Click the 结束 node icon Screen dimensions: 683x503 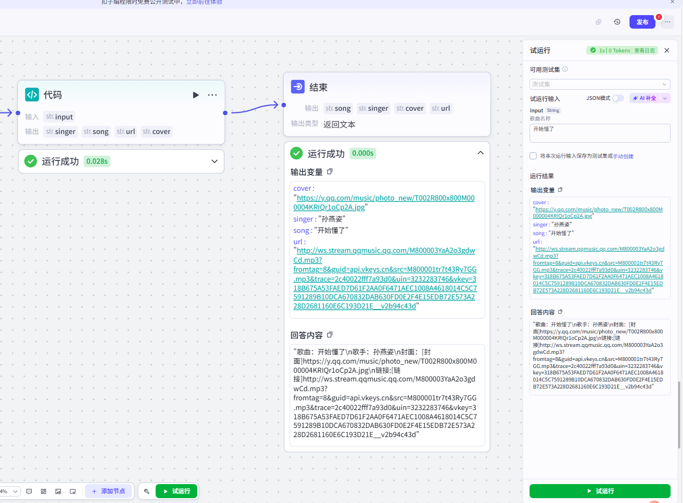(298, 87)
